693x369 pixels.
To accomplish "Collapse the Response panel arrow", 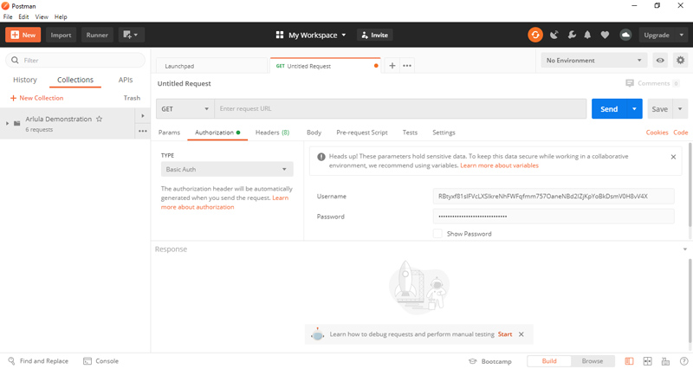I will (684, 249).
